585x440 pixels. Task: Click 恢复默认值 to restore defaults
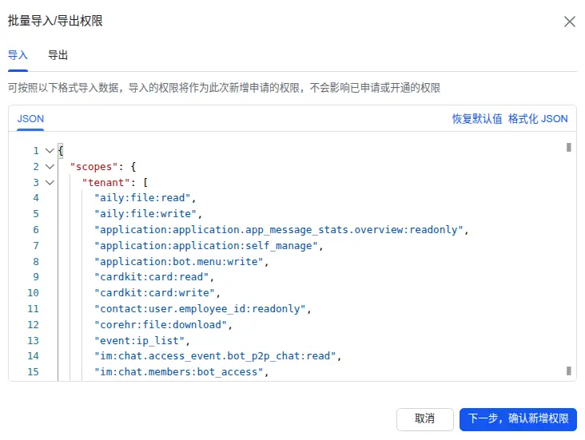(x=477, y=119)
